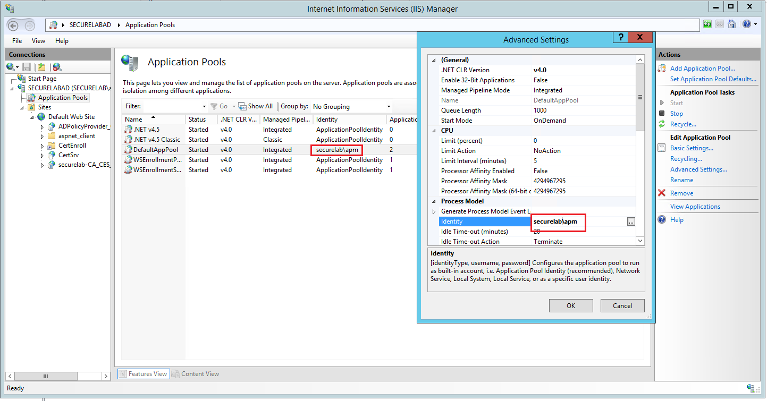The width and height of the screenshot is (767, 401).
Task: Switch to the Content View tab
Action: [195, 374]
